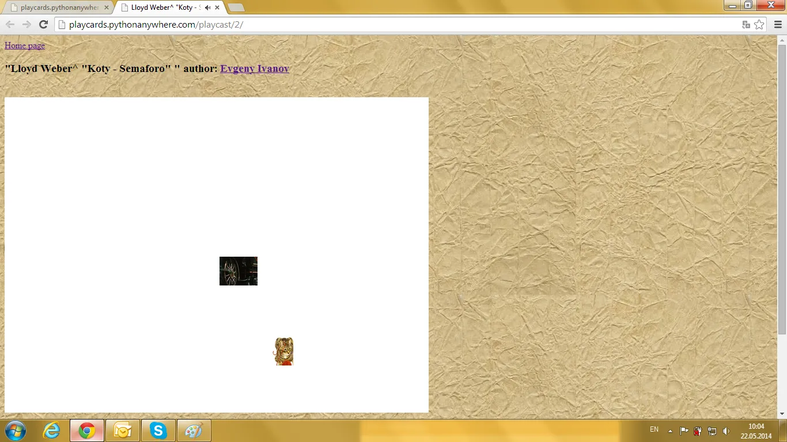Open the mail app from the taskbar
The height and width of the screenshot is (442, 787).
point(123,430)
